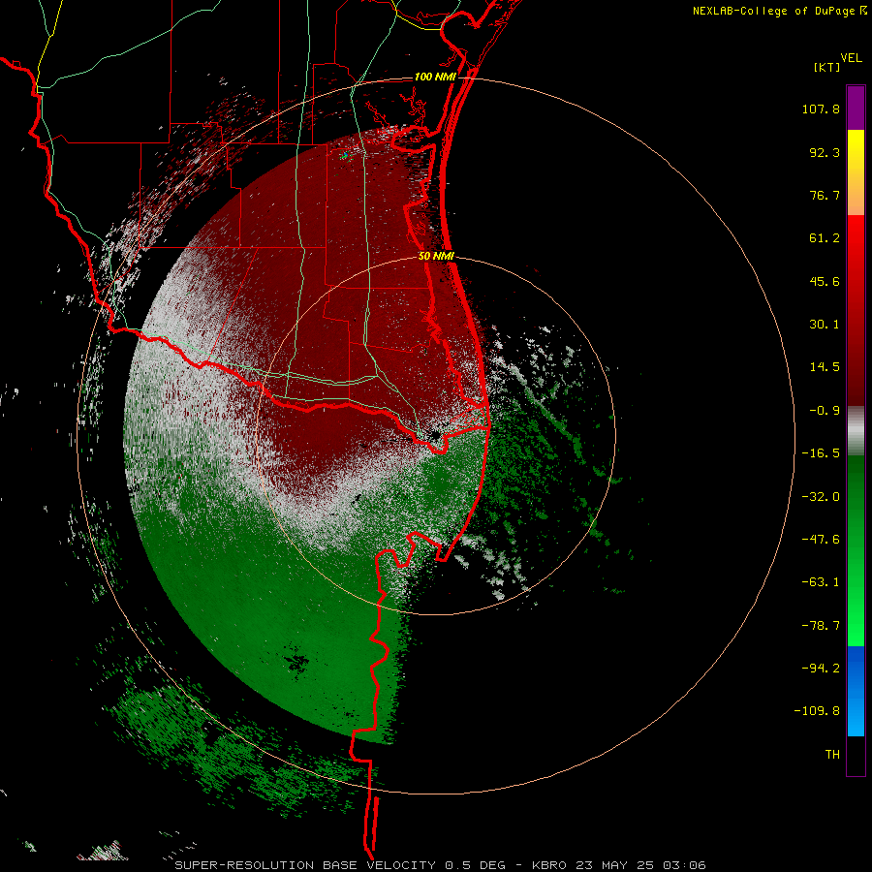
Task: Select the -16.5 legend value
Action: 821,453
